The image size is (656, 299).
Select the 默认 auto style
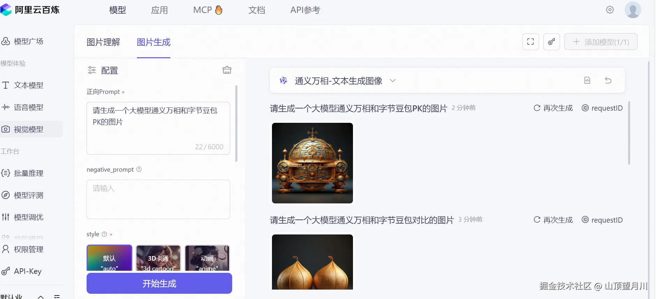click(x=109, y=258)
